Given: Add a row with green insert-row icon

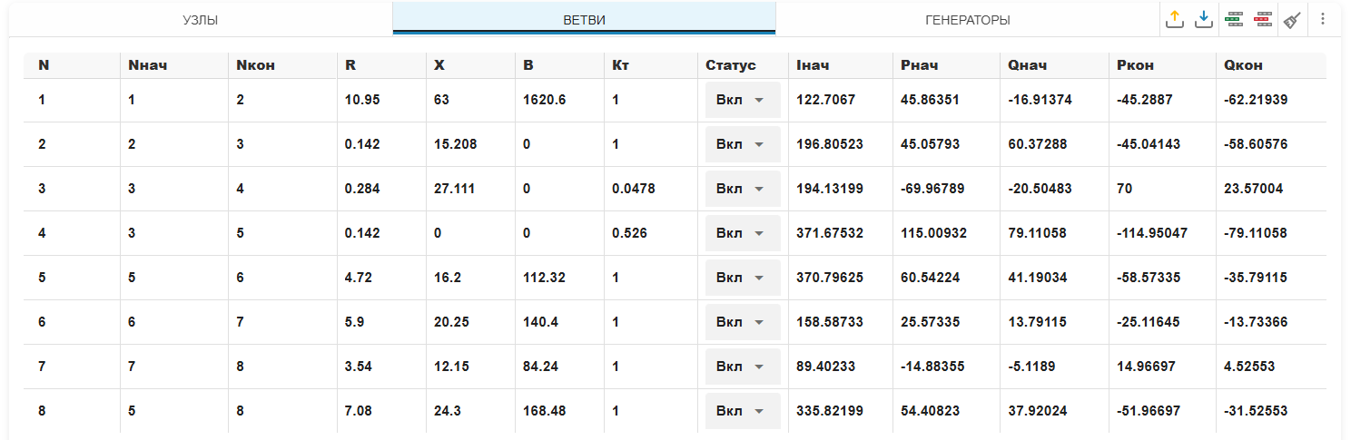Looking at the screenshot, I should [x=1234, y=19].
